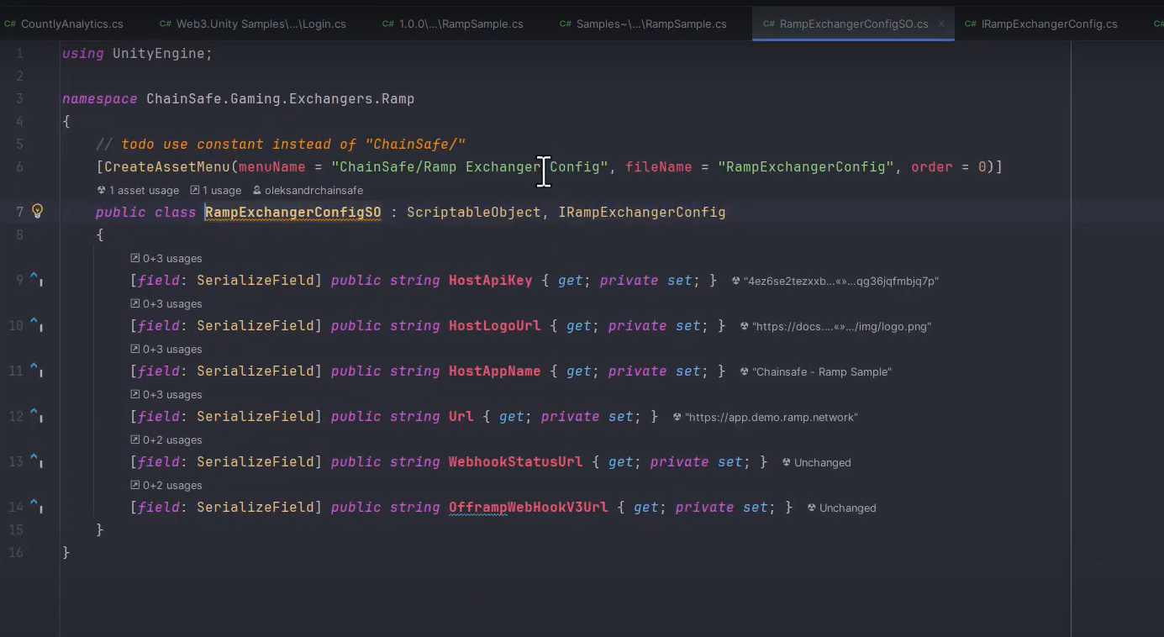Click the lightbulb quick-fix icon on line 7
The image size is (1164, 637).
pyautogui.click(x=37, y=211)
